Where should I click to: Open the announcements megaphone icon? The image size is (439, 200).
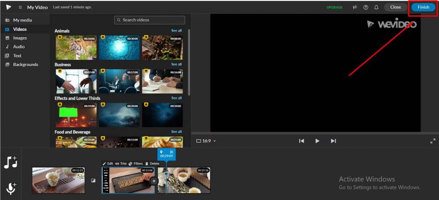[355, 7]
